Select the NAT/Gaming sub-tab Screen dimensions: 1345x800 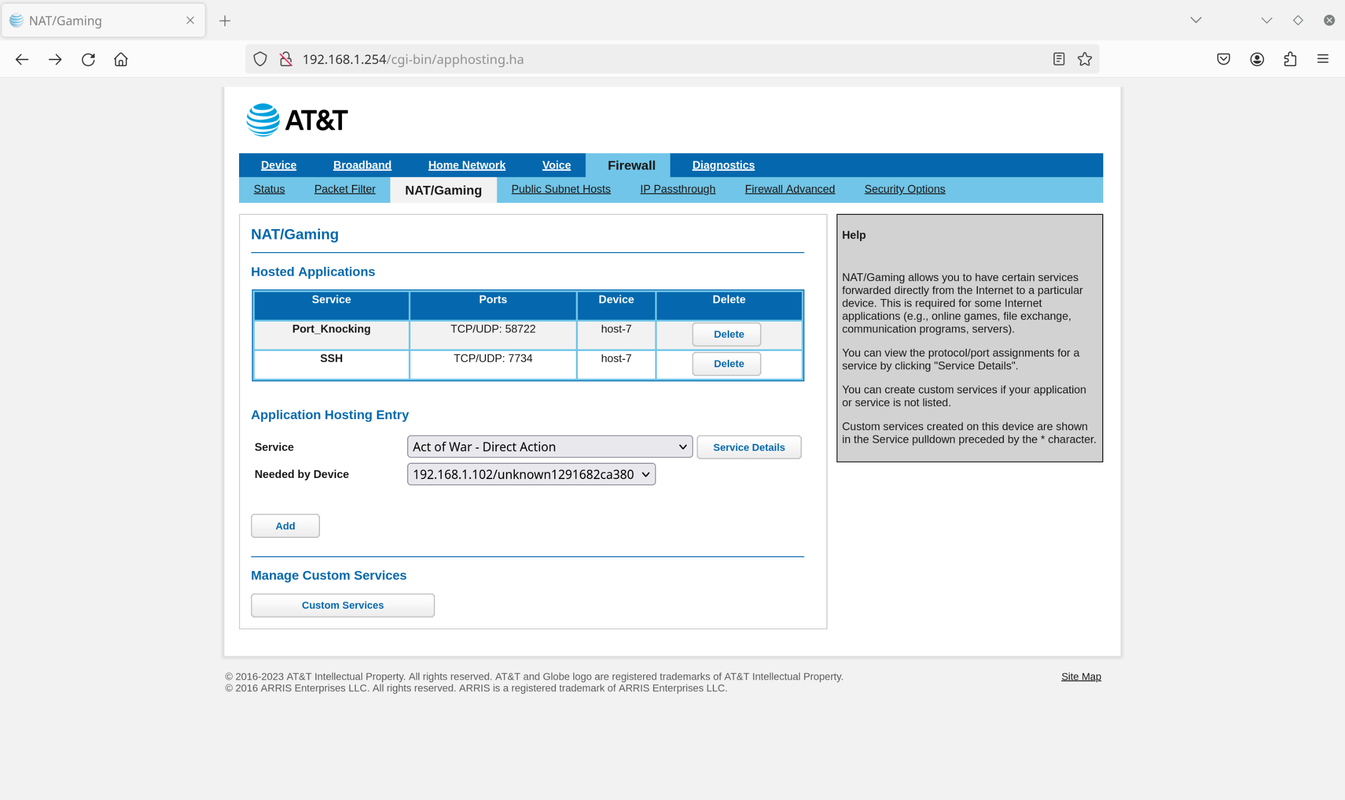443,190
